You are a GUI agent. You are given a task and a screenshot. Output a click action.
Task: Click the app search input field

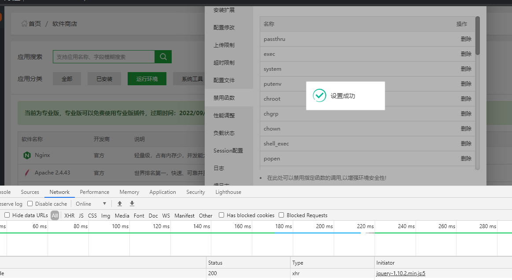[x=104, y=57]
